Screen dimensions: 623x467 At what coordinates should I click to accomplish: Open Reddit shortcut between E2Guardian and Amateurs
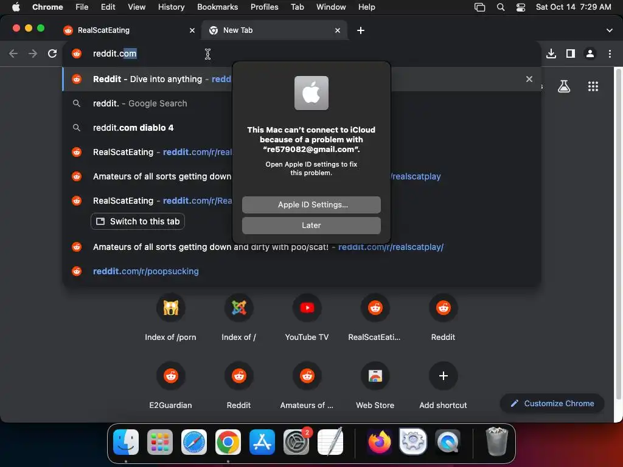238,386
